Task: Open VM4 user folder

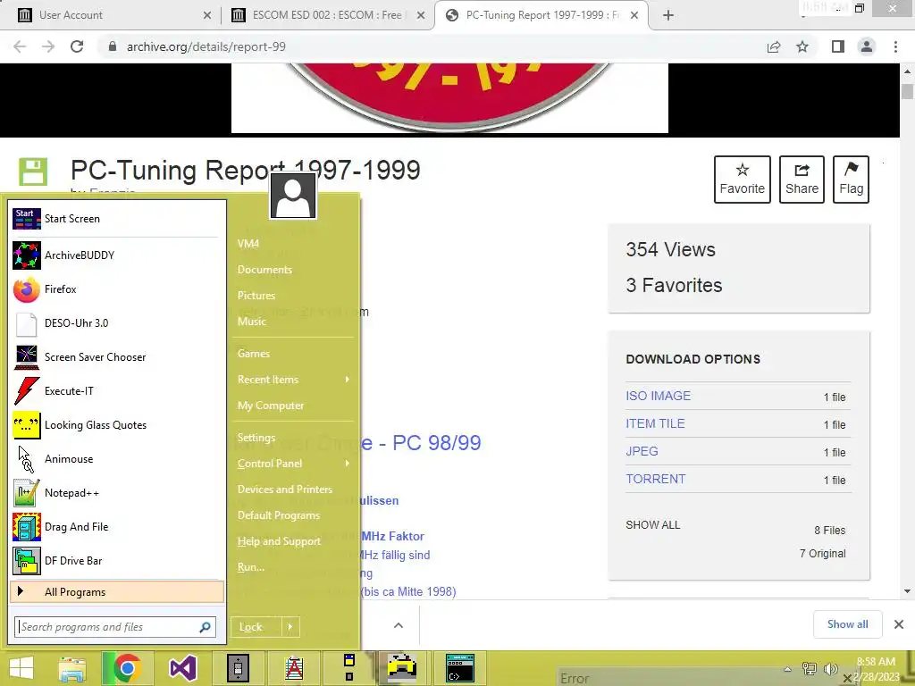Action: (x=248, y=244)
